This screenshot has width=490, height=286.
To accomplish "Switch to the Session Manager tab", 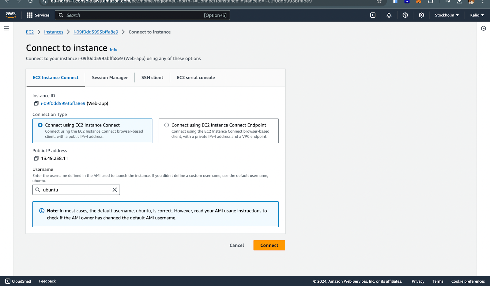I will [110, 78].
